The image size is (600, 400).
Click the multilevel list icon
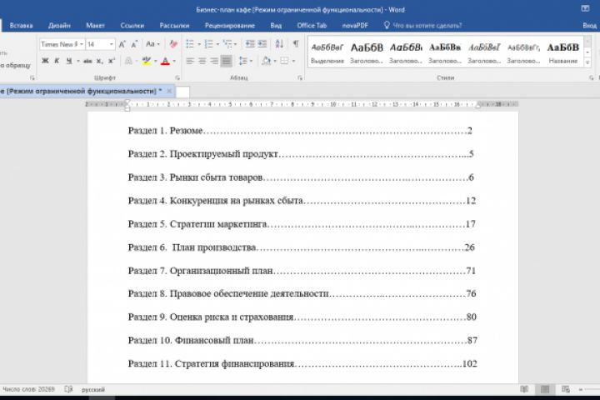[227, 44]
